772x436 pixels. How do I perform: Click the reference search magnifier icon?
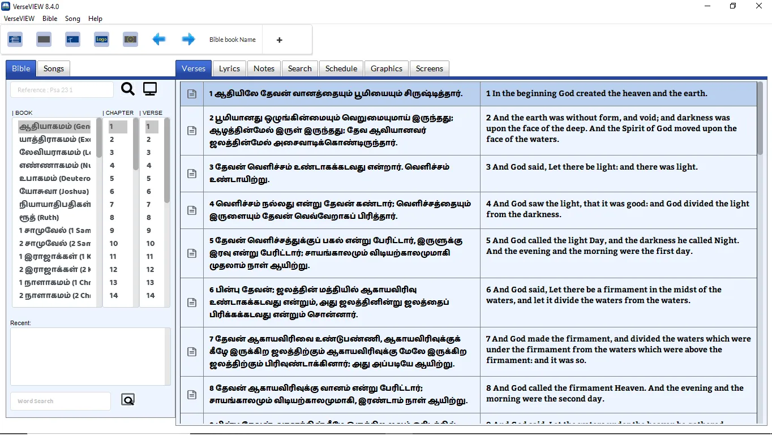point(127,88)
